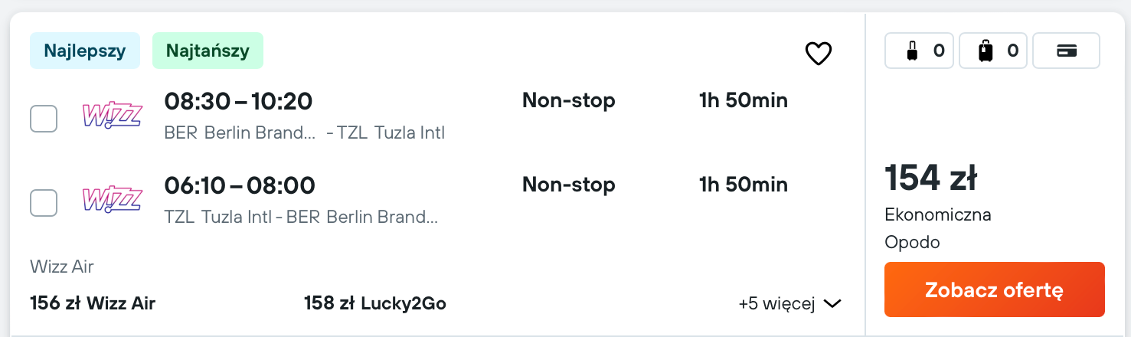Image resolution: width=1131 pixels, height=337 pixels.
Task: Click the 154 zł price
Action: point(930,178)
